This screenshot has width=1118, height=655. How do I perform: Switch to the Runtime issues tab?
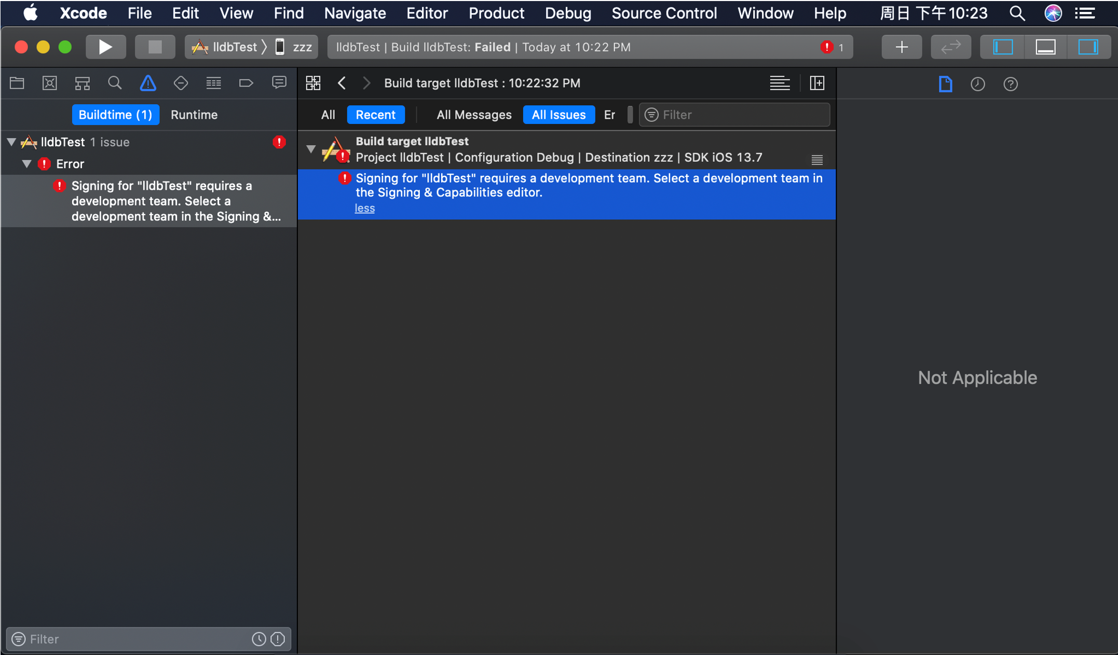click(194, 115)
